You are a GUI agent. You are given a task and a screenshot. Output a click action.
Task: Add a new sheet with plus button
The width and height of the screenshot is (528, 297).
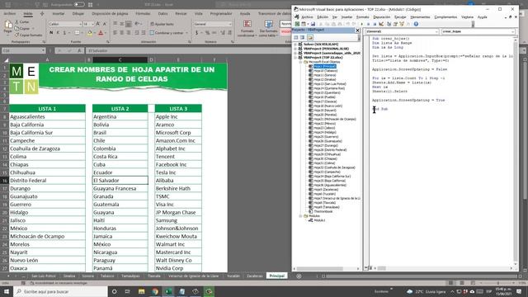coord(299,276)
